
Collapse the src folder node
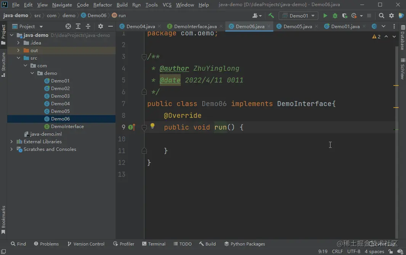[x=18, y=58]
